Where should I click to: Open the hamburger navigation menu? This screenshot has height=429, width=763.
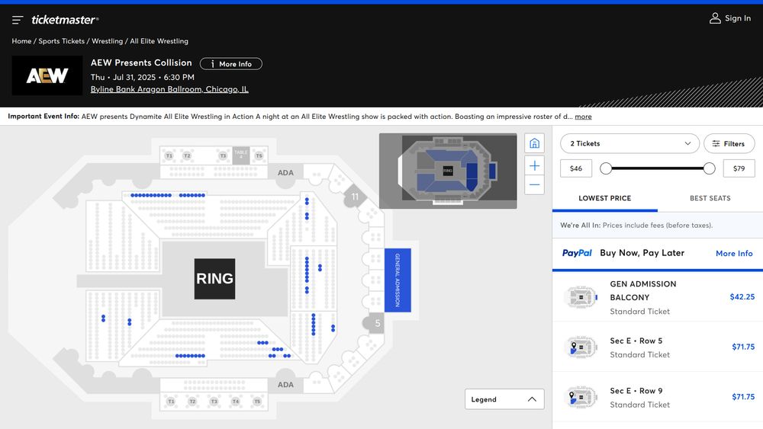(18, 20)
